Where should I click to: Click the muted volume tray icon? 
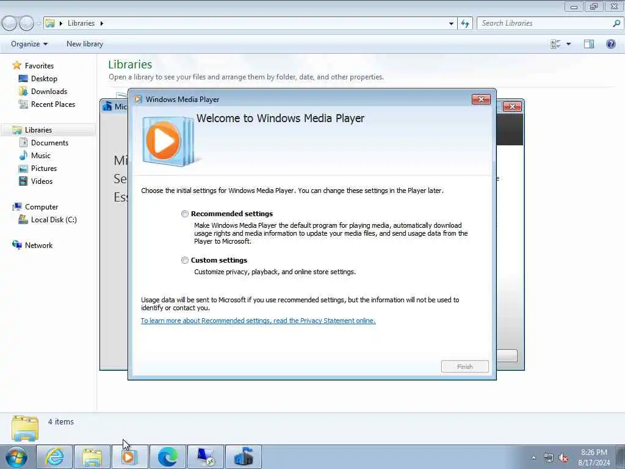point(563,458)
